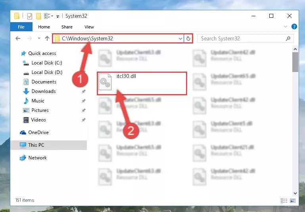Viewport: 305px width, 212px height.
Task: Unpin Videos using its pin icon
Action: point(83,120)
